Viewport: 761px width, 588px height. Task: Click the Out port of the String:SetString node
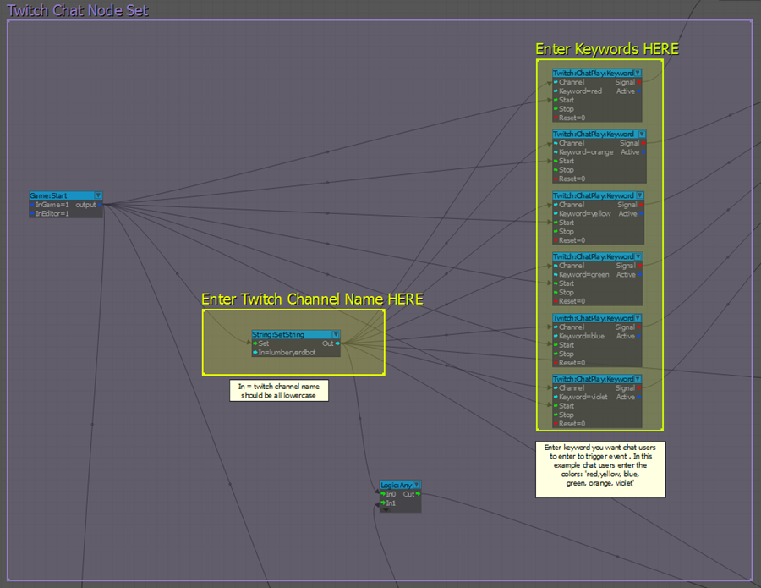pos(337,343)
